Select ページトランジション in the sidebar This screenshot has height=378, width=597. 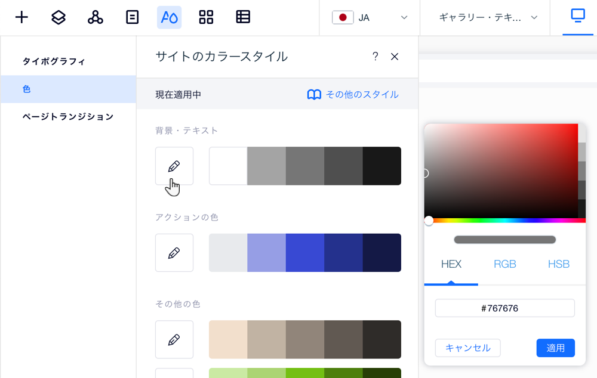68,117
